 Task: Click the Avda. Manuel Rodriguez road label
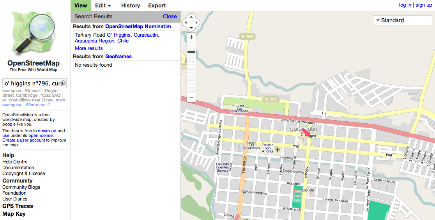(298, 121)
